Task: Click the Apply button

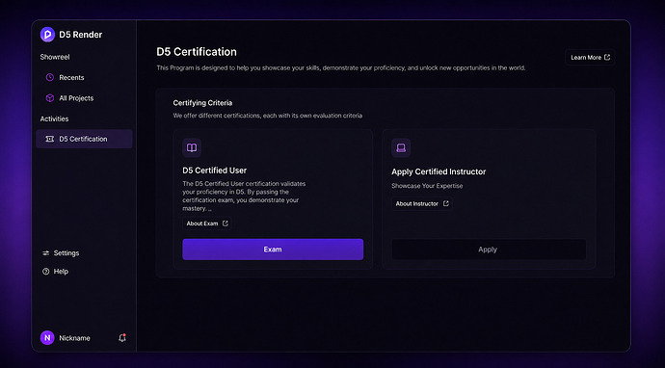Action: 489,250
